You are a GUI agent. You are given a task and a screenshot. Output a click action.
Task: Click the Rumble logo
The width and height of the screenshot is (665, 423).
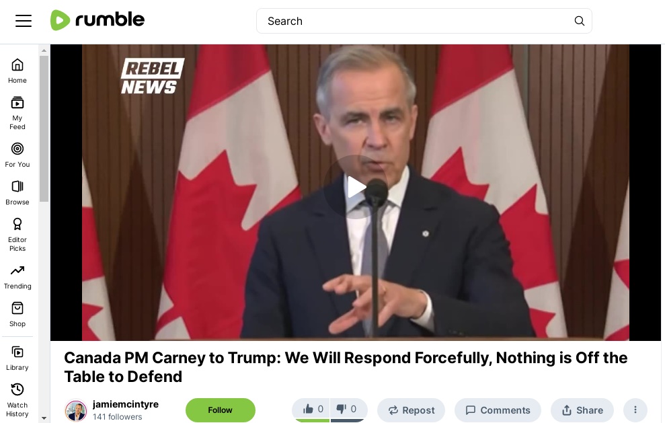coord(97,20)
